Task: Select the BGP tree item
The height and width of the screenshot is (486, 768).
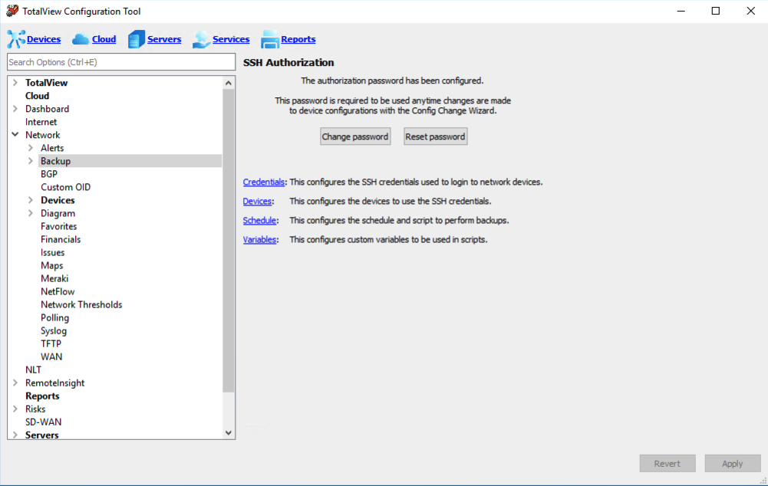Action: [49, 174]
